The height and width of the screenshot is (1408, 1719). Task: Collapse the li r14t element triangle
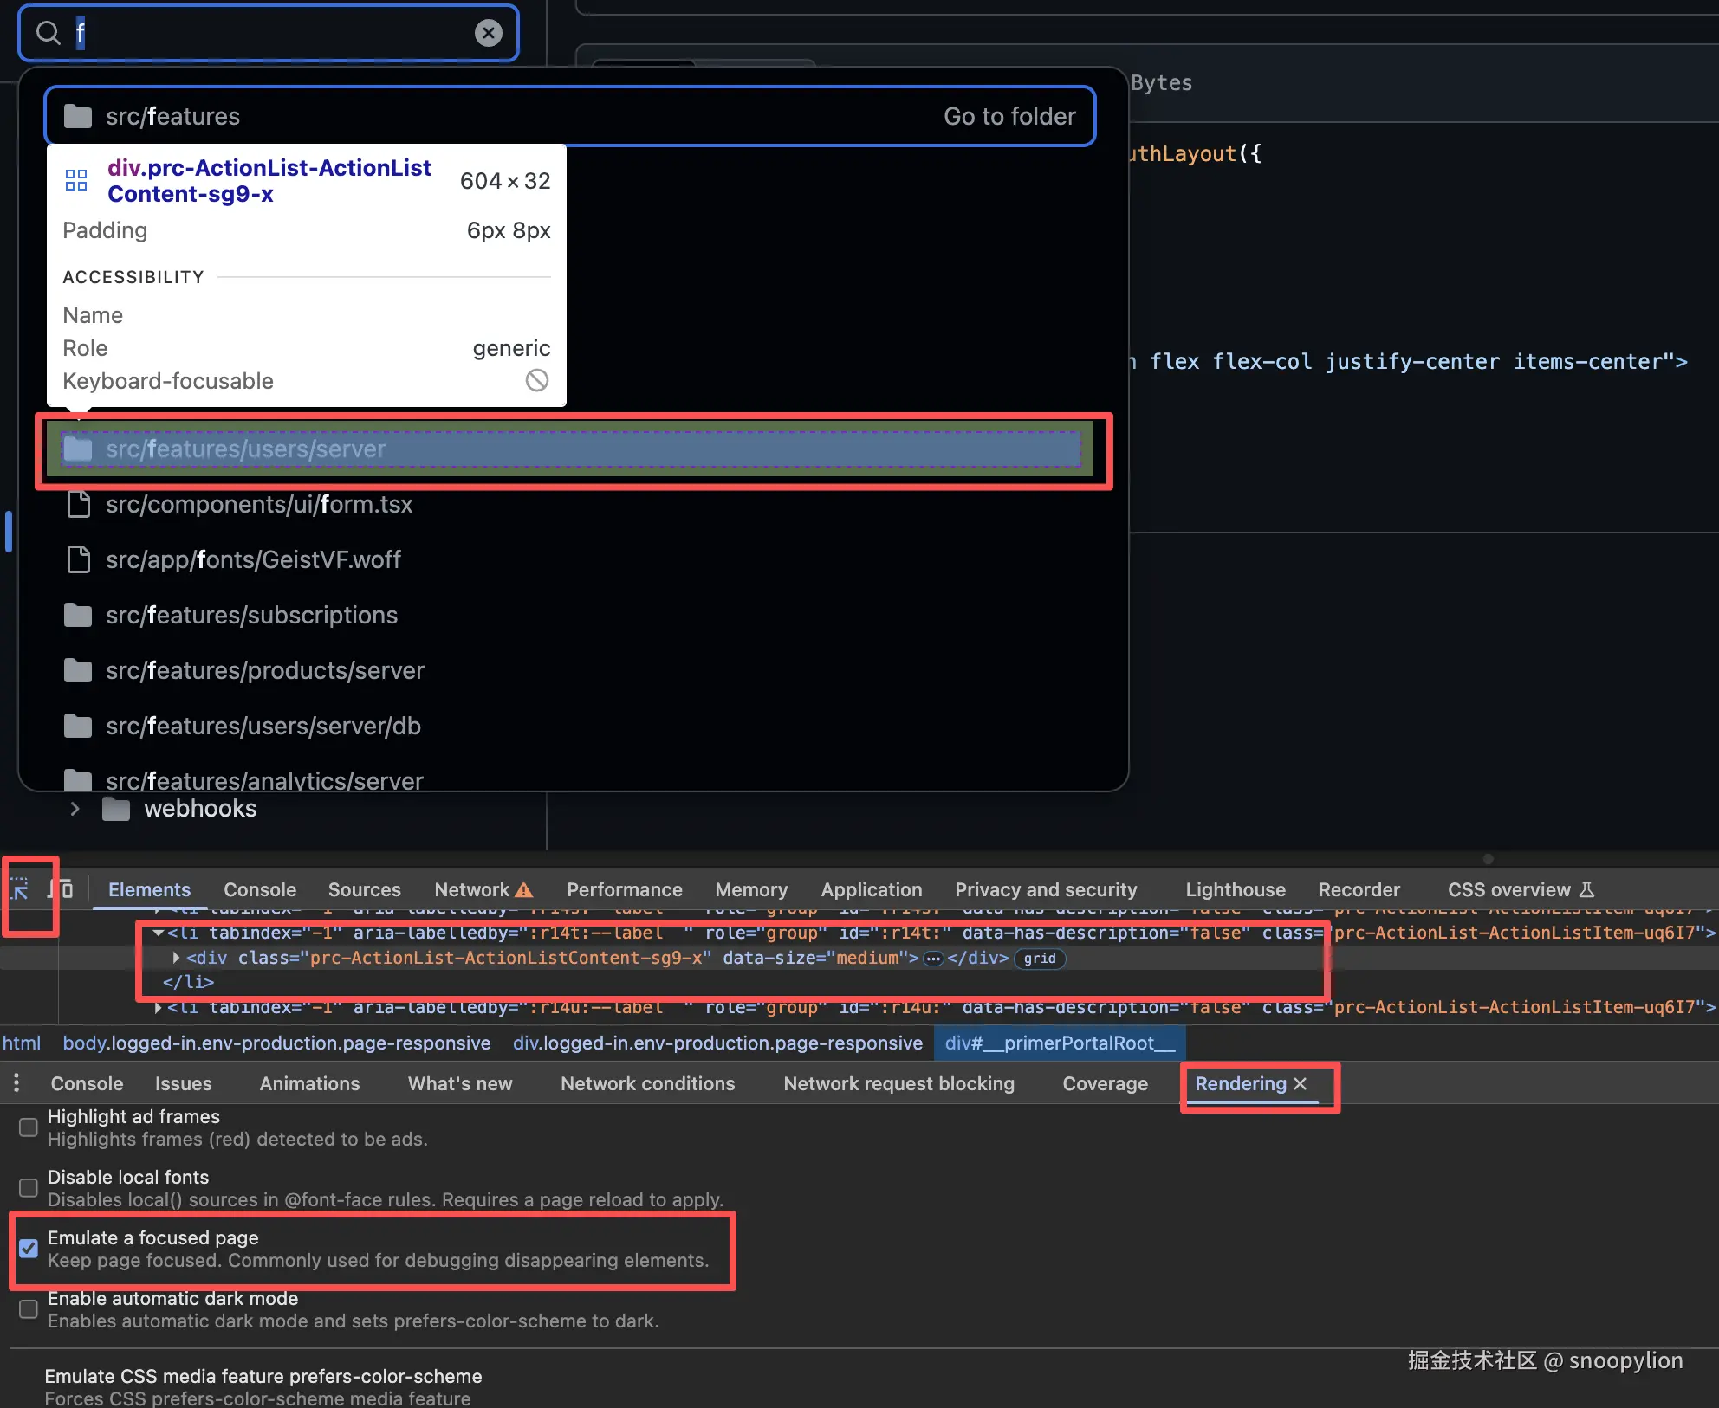pyautogui.click(x=159, y=933)
